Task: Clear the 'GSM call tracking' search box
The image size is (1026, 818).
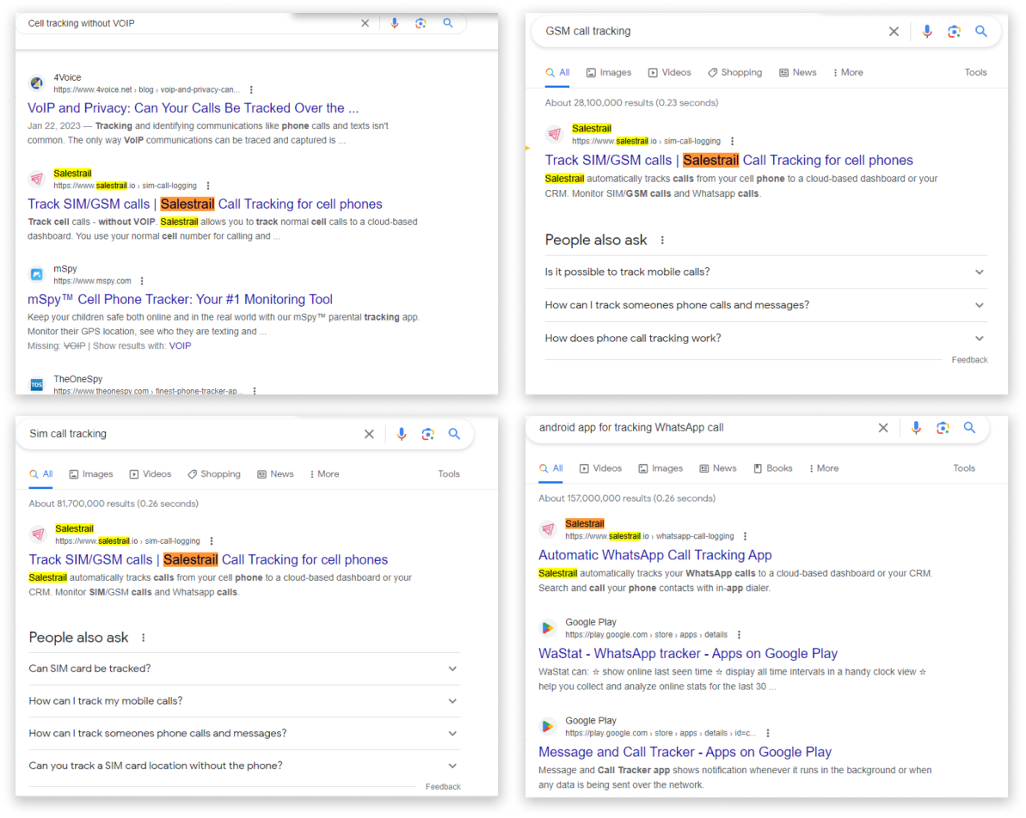Action: (894, 32)
